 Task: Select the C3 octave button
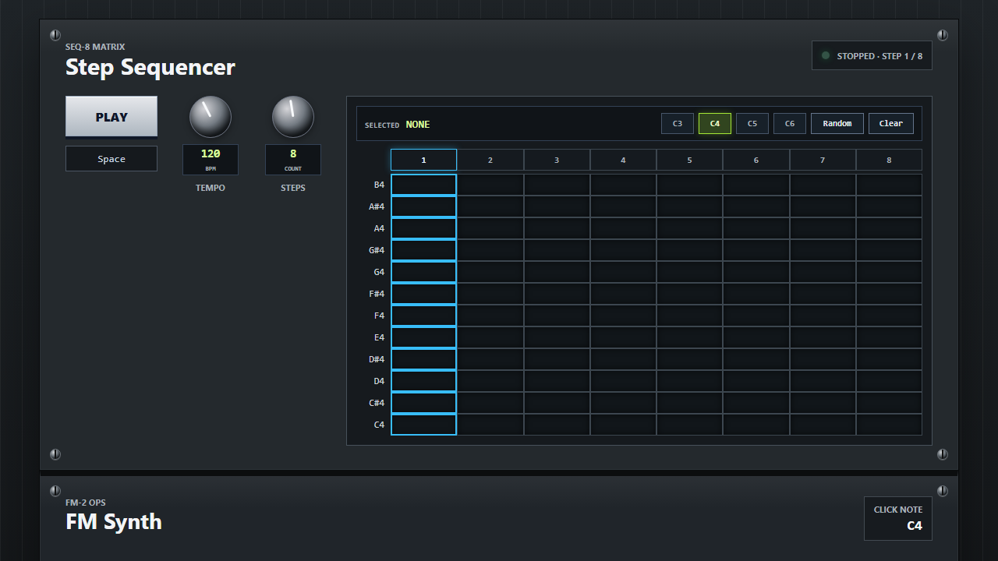pyautogui.click(x=678, y=124)
